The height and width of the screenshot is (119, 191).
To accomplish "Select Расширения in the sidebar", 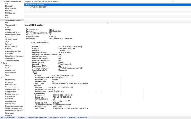I will coord(10,104).
